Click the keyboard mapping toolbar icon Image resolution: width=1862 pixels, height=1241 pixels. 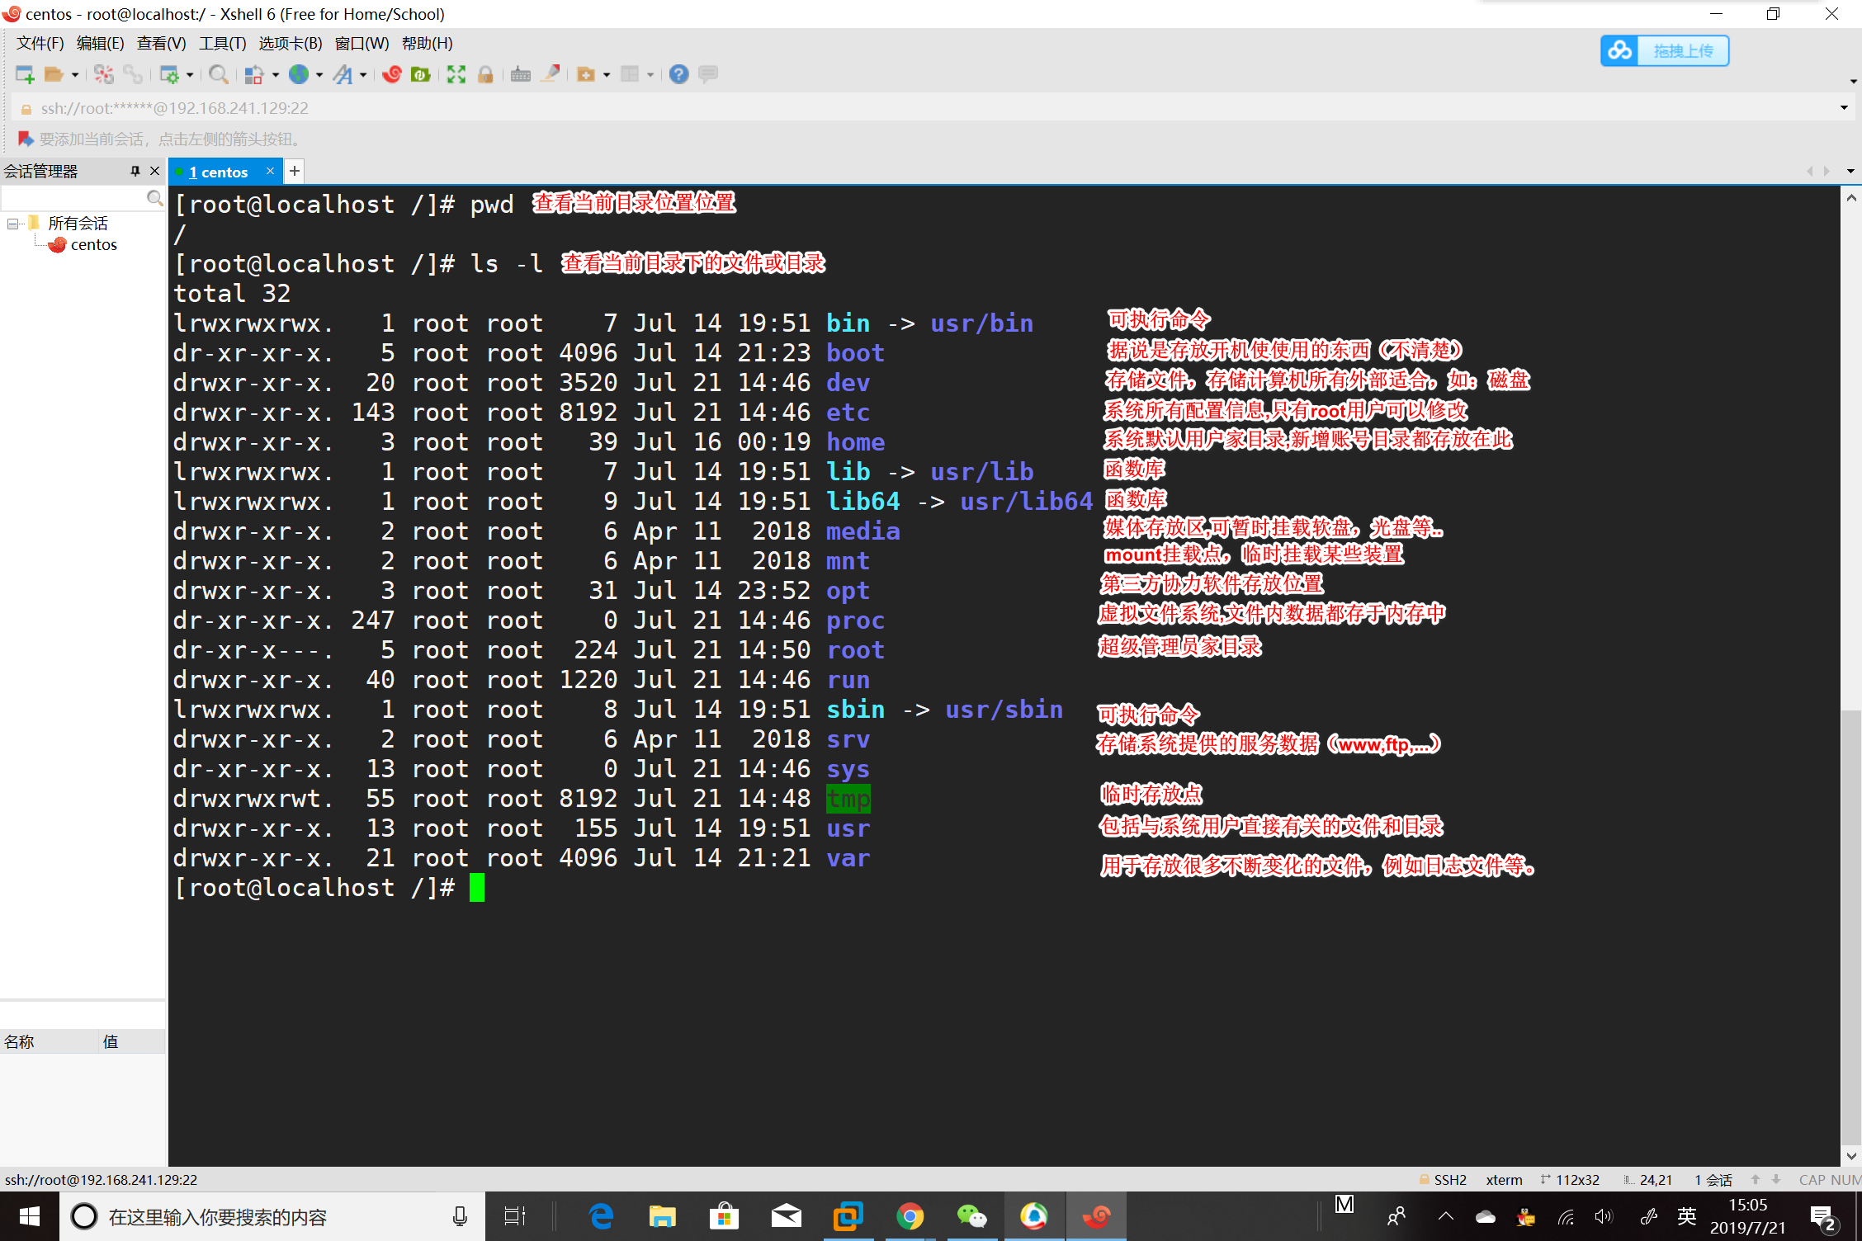tap(521, 75)
